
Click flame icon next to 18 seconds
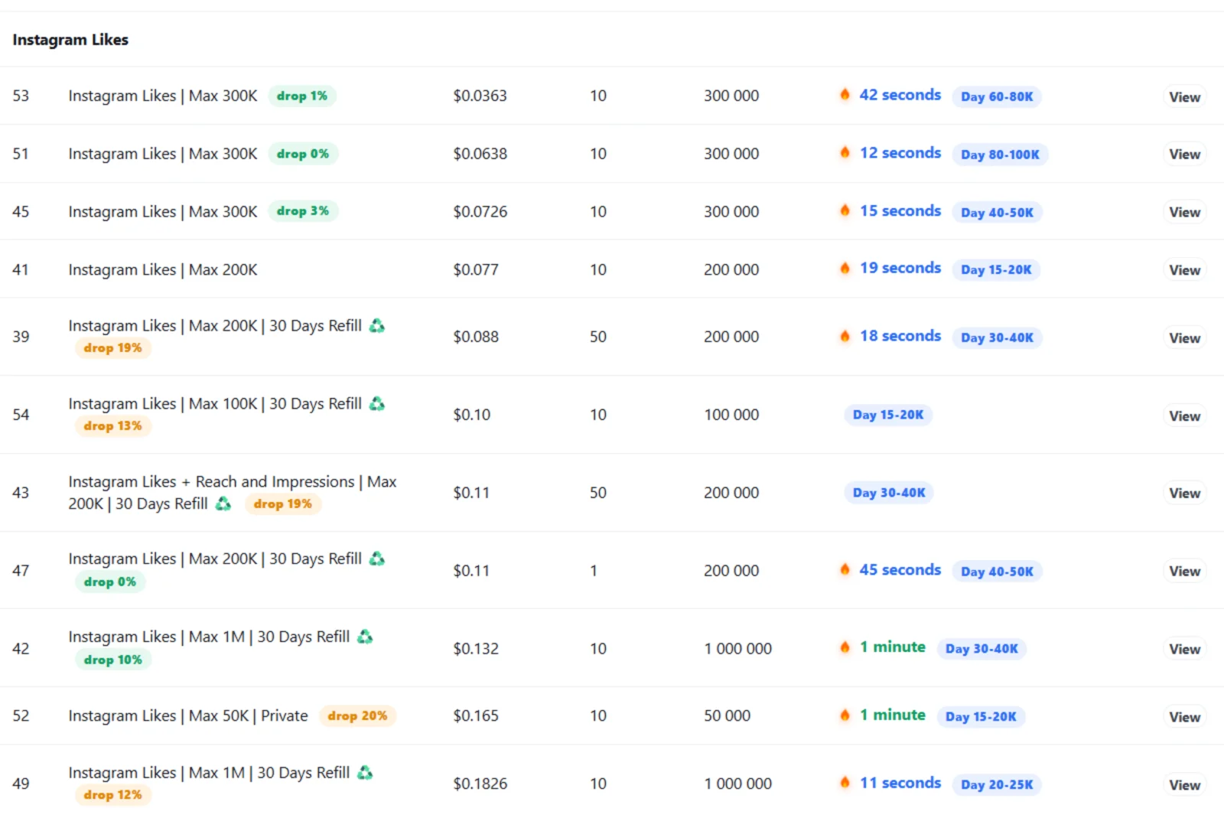[x=845, y=336]
